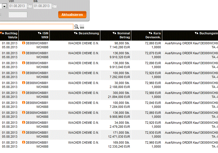Viewport: 218px width, 153px height.
Task: Select amount 21.894,000 EUR
Action: coord(119,97)
